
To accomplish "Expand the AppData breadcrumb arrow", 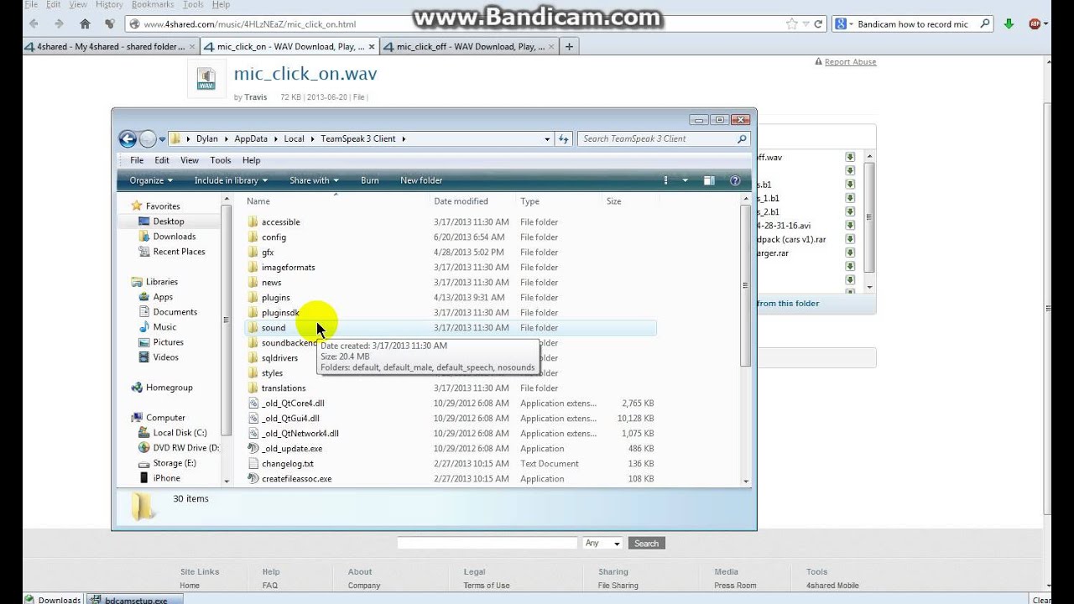I will click(275, 139).
